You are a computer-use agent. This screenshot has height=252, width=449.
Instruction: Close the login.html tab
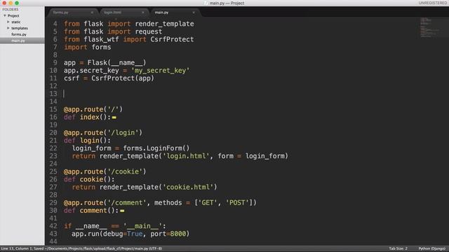pyautogui.click(x=143, y=13)
